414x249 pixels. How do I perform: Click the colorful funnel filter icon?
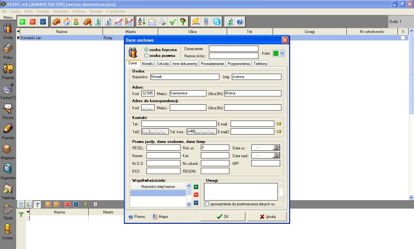pos(183,22)
